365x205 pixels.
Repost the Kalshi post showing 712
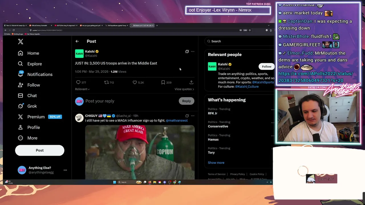point(109,83)
